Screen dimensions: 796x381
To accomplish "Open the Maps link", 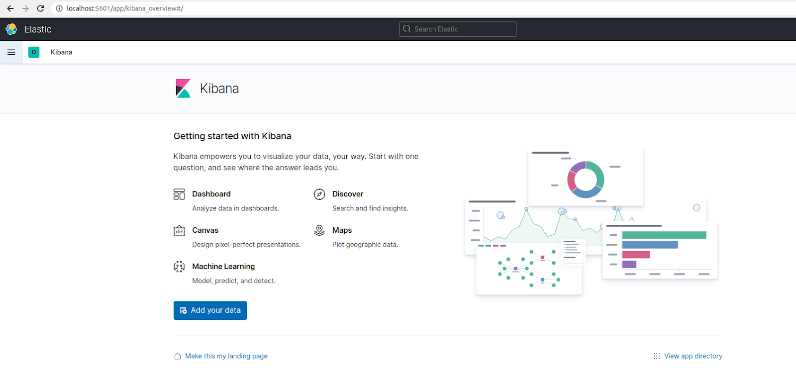I will 342,230.
